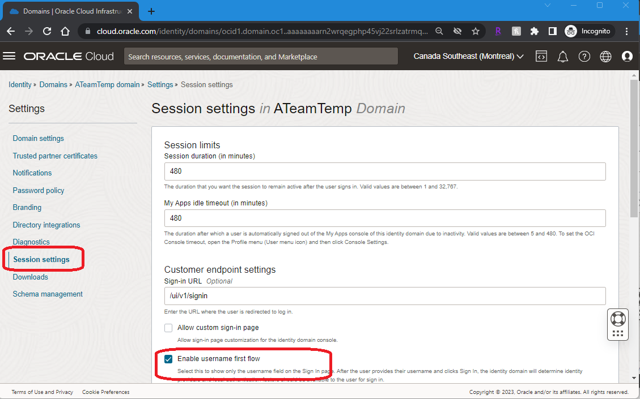
Task: Open Directory integrations in sidebar
Action: pyautogui.click(x=46, y=225)
